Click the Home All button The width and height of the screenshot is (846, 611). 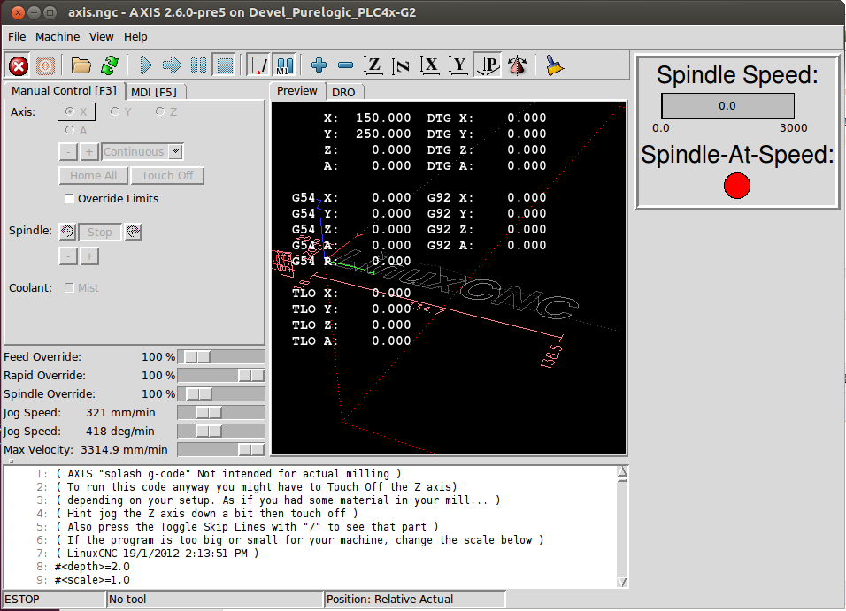(93, 175)
